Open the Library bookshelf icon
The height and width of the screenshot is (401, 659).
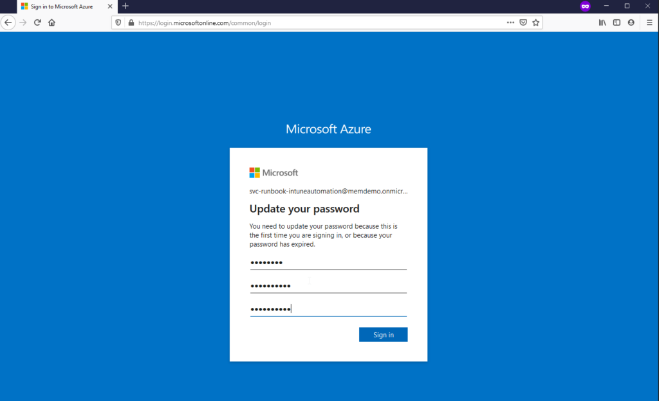click(x=602, y=22)
